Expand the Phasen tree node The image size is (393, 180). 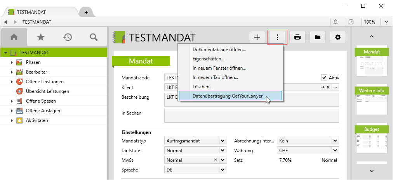12,62
